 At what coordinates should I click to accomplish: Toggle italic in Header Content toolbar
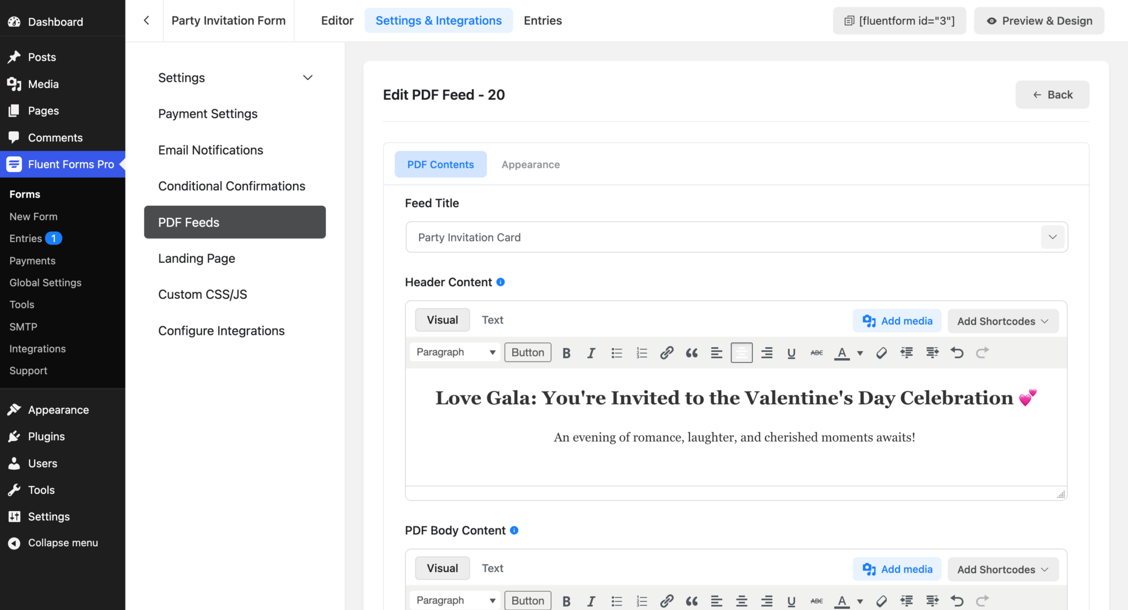[x=591, y=353]
